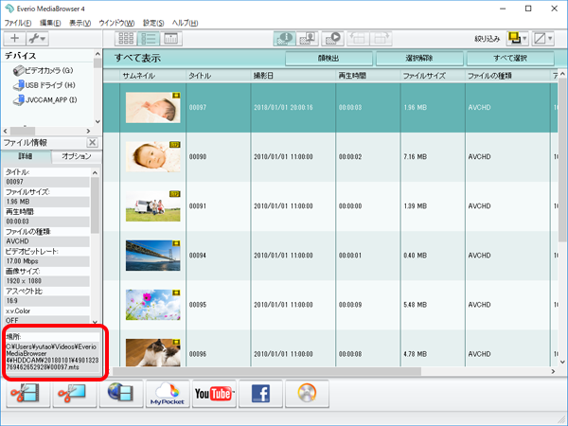568x426 pixels.
Task: Click the 17.00 Mbps bitrate value
Action: point(46,261)
